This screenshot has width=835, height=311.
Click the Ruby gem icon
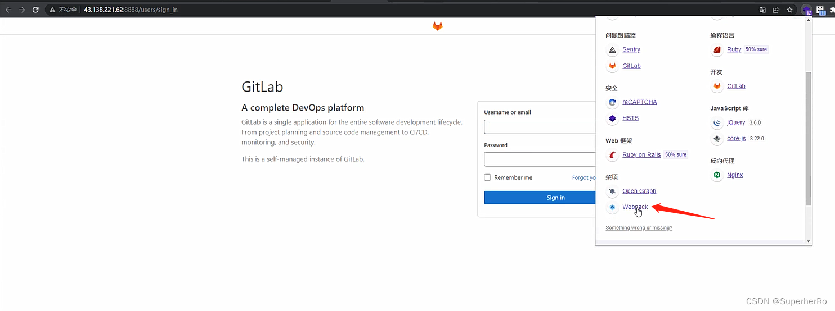[x=717, y=50]
